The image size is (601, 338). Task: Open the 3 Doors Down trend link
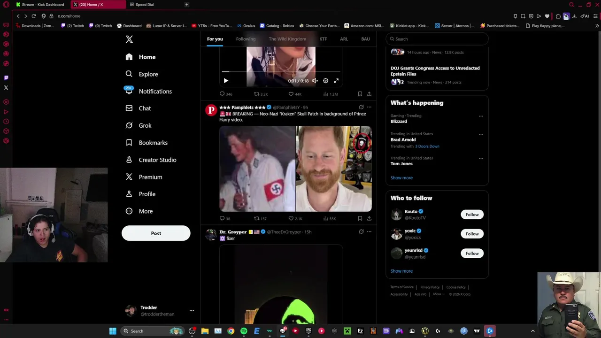click(427, 146)
